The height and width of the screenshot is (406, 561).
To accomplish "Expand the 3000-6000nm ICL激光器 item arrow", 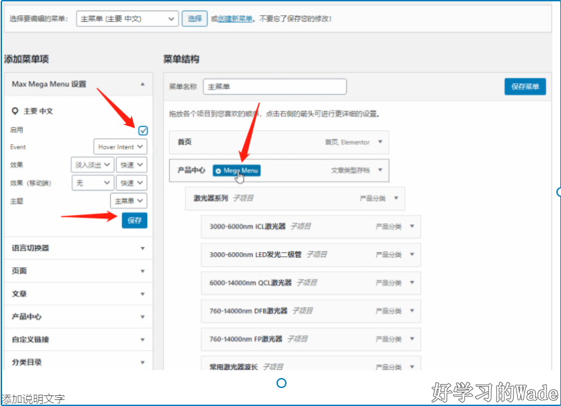I will tap(412, 226).
